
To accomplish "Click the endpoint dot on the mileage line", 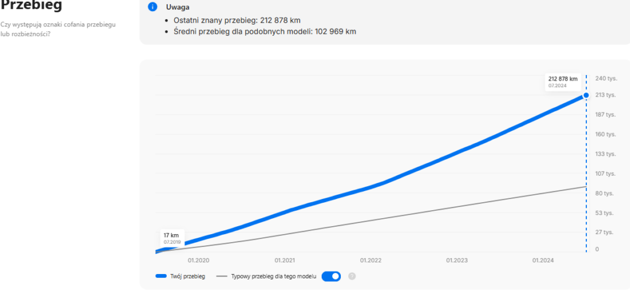I will (586, 95).
